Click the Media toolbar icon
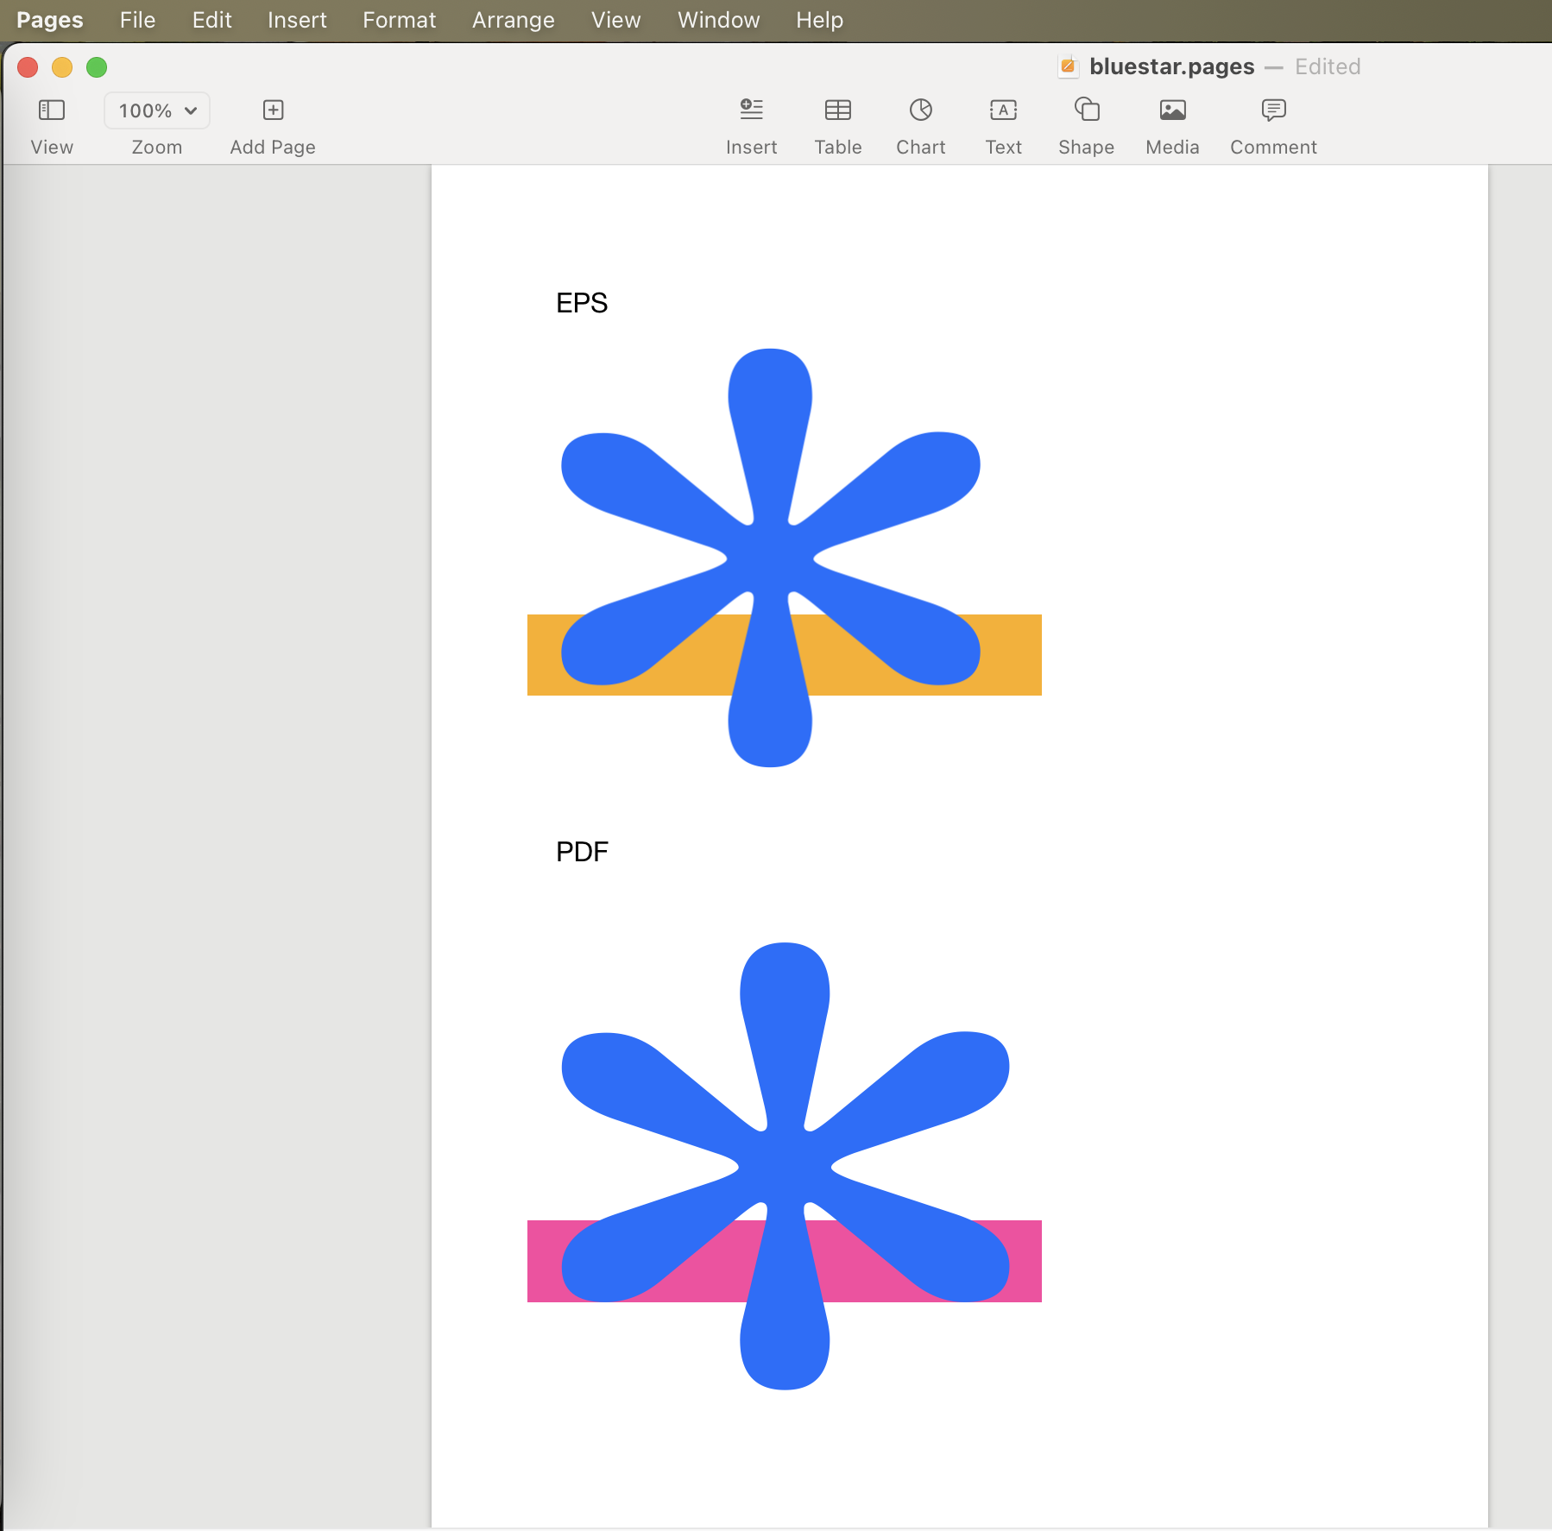 pyautogui.click(x=1172, y=110)
